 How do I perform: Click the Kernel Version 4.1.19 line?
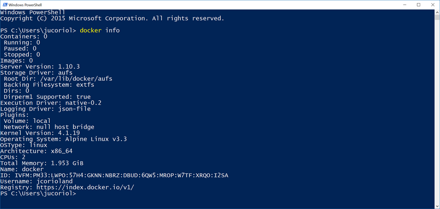coord(40,133)
